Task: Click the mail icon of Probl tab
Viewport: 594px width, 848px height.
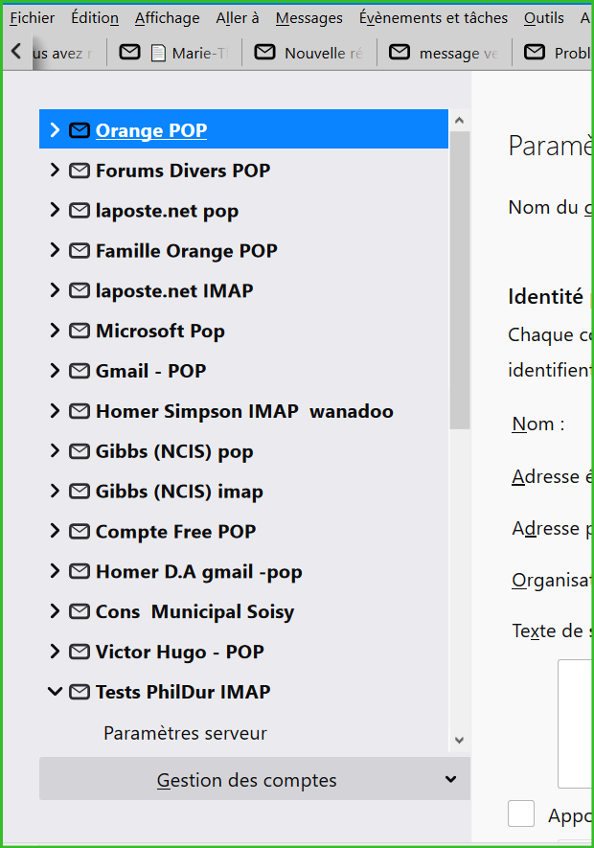Action: tap(535, 52)
